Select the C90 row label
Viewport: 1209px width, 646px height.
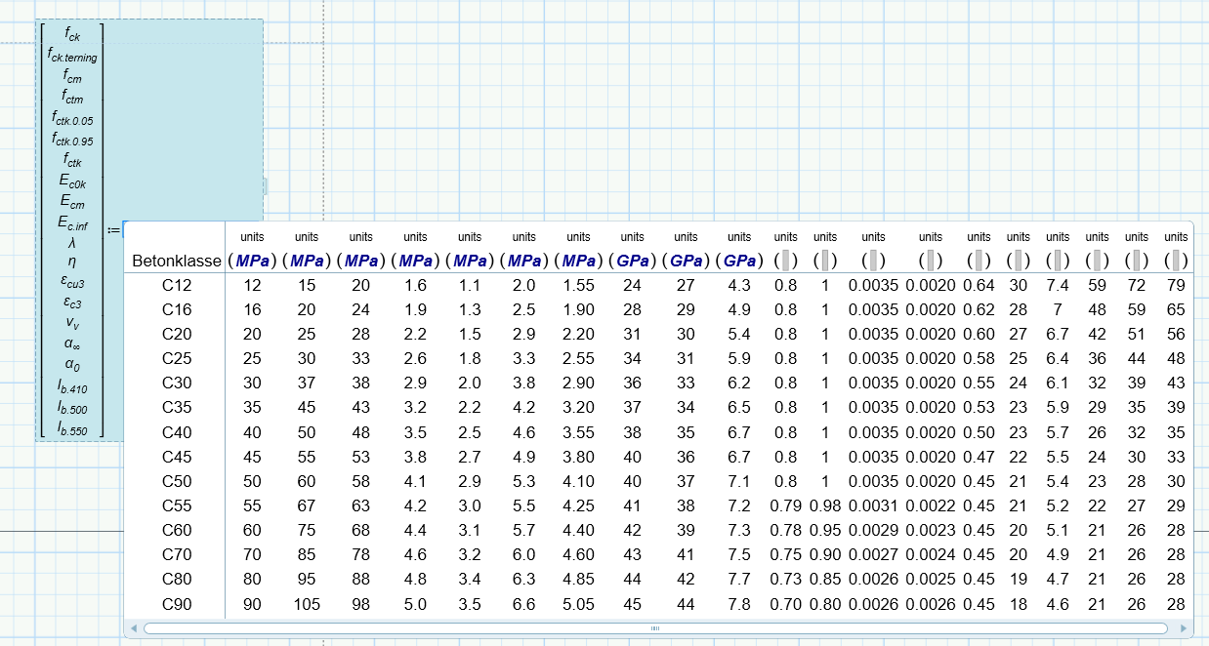click(177, 604)
